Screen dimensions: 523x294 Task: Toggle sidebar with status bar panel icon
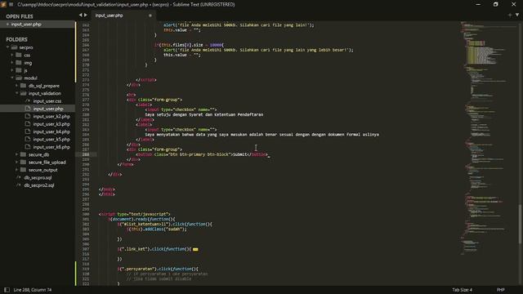[x=7, y=290]
